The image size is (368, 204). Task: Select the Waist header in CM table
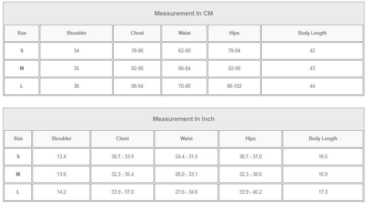point(184,33)
